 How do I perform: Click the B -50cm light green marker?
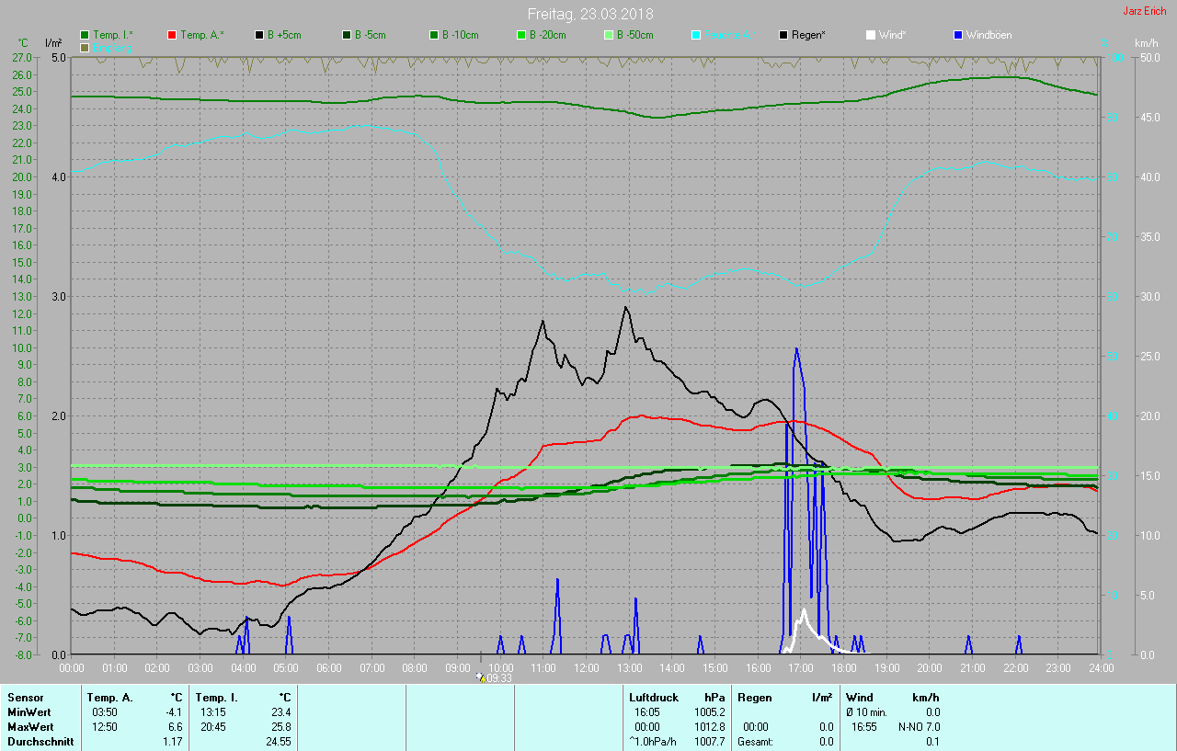(x=609, y=35)
